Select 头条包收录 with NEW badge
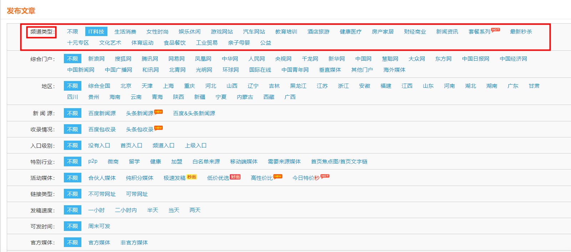Viewport: 571px width, 252px height. 140,130
